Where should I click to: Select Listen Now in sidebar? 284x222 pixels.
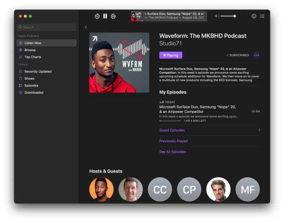coord(47,43)
